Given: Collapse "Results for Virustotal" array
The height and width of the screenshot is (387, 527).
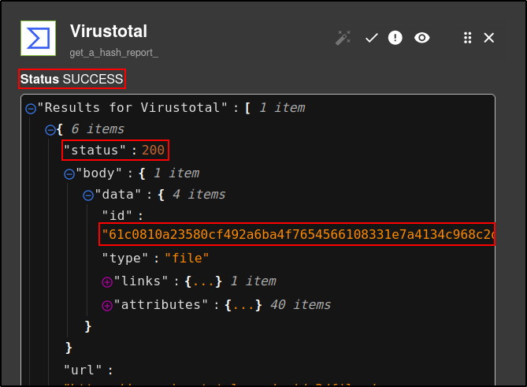Looking at the screenshot, I should coord(31,109).
